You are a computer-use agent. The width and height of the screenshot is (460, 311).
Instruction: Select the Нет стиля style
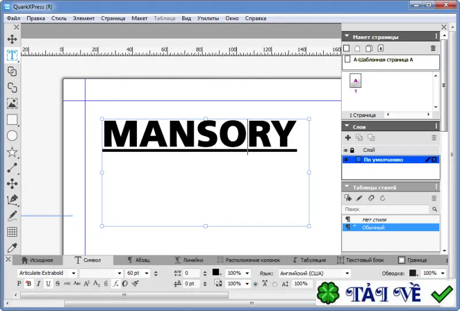pos(391,220)
